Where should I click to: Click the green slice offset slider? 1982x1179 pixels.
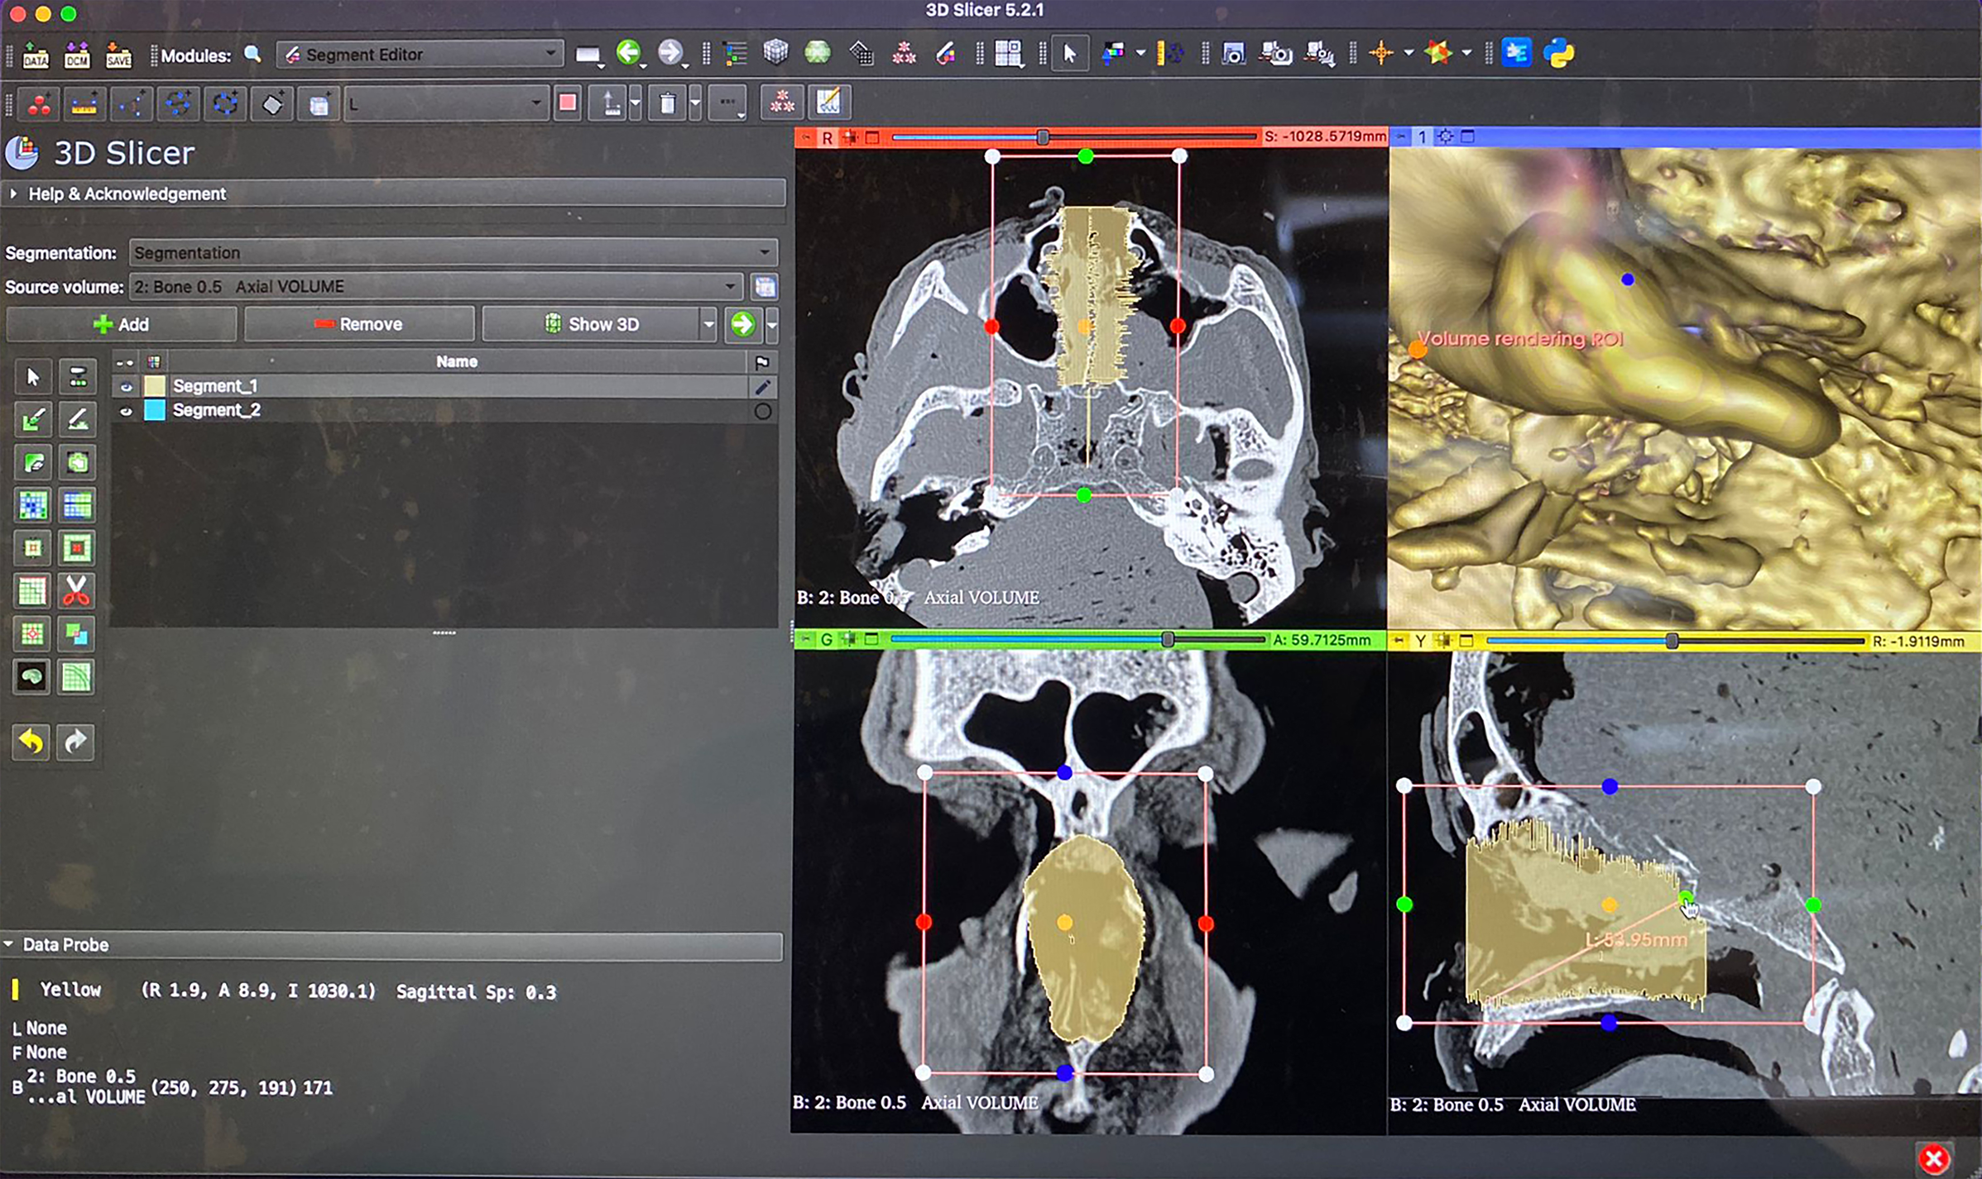1078,639
